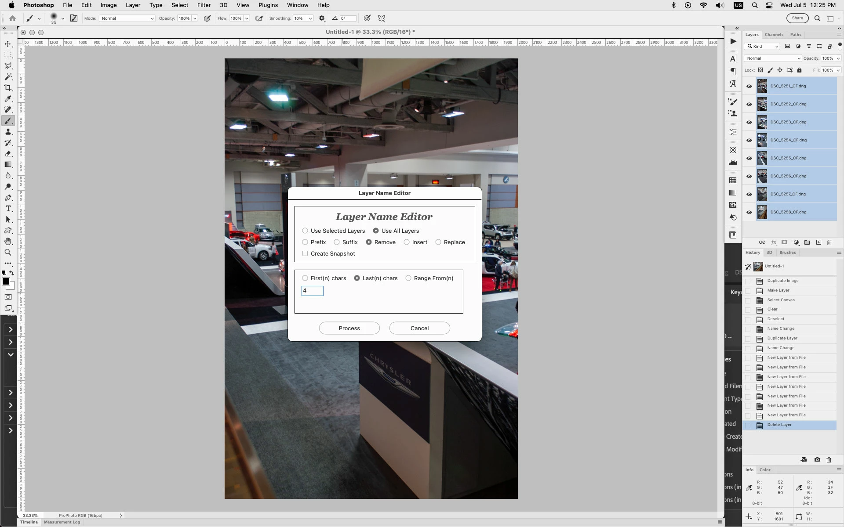This screenshot has height=527, width=844.
Task: Select the Zoom tool in toolbar
Action: (8, 253)
